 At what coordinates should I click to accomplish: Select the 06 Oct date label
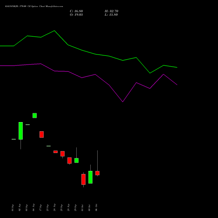(x=96, y=208)
